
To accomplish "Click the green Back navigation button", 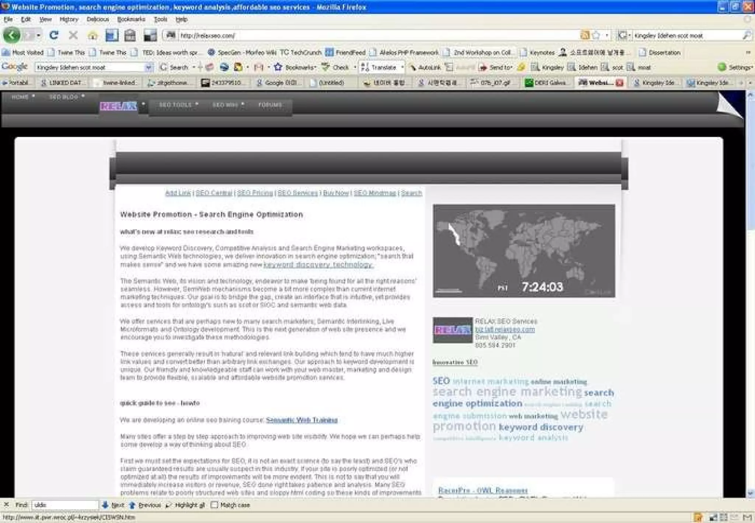I will click(12, 35).
